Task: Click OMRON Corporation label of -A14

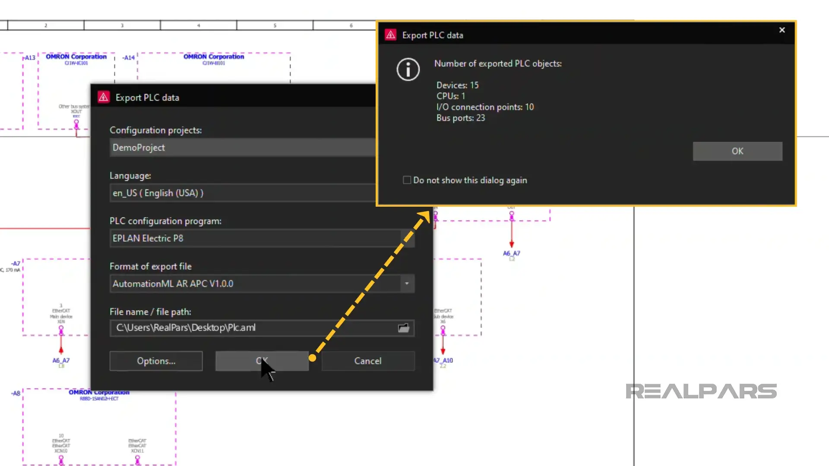Action: [214, 57]
